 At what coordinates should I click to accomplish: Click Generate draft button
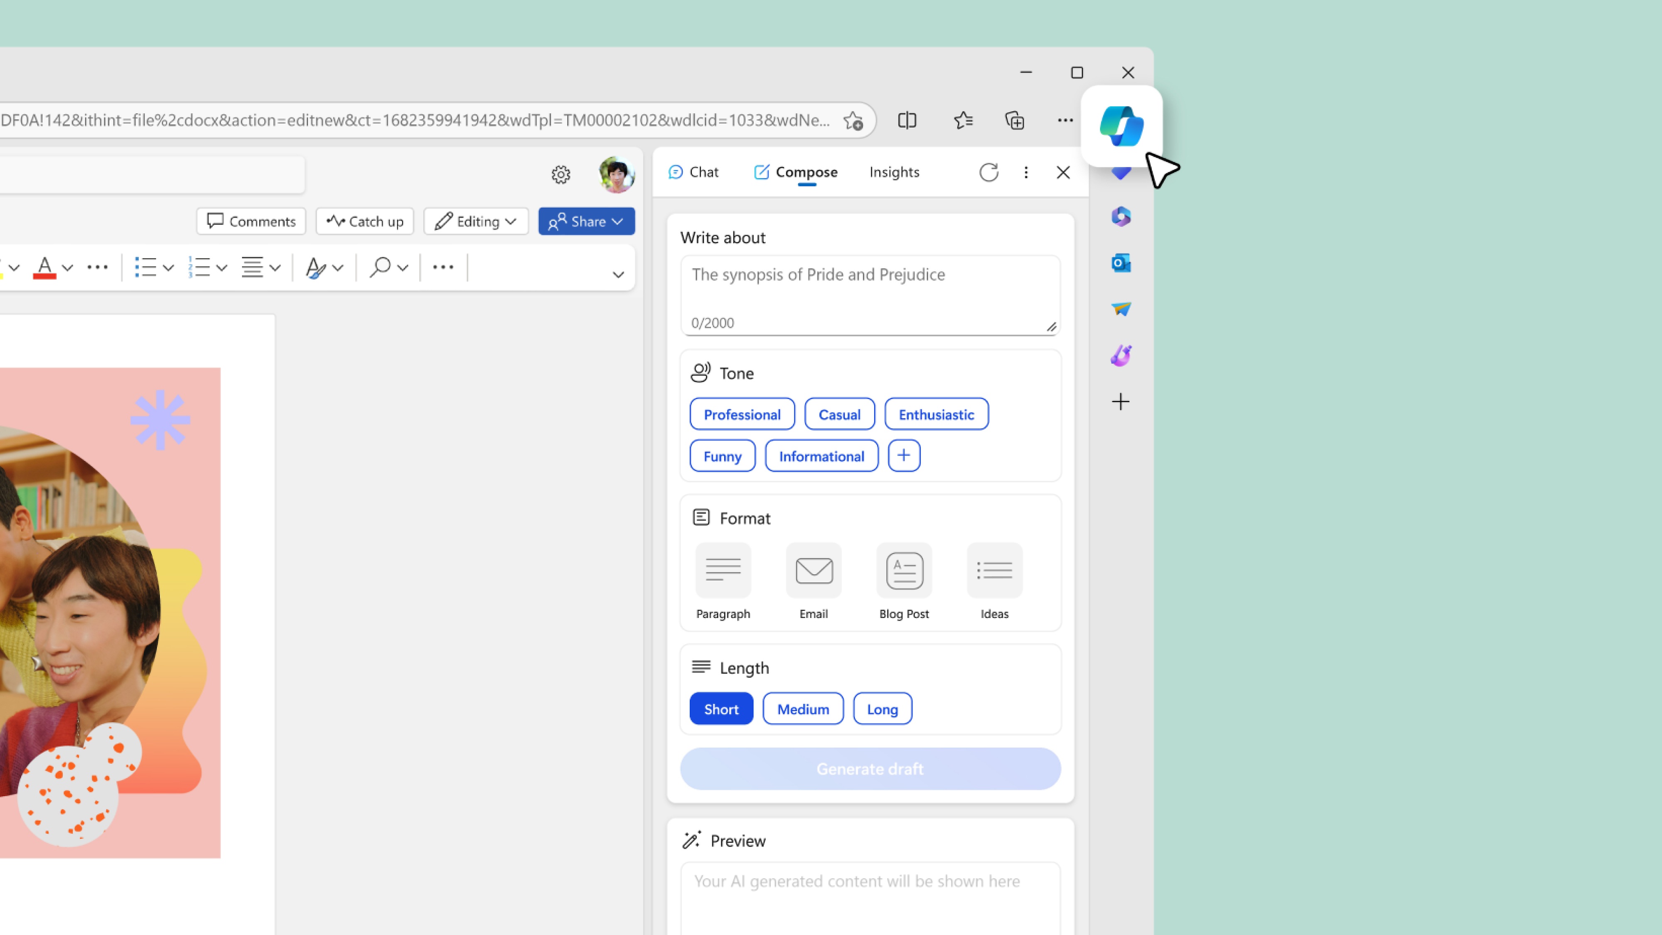click(x=870, y=767)
